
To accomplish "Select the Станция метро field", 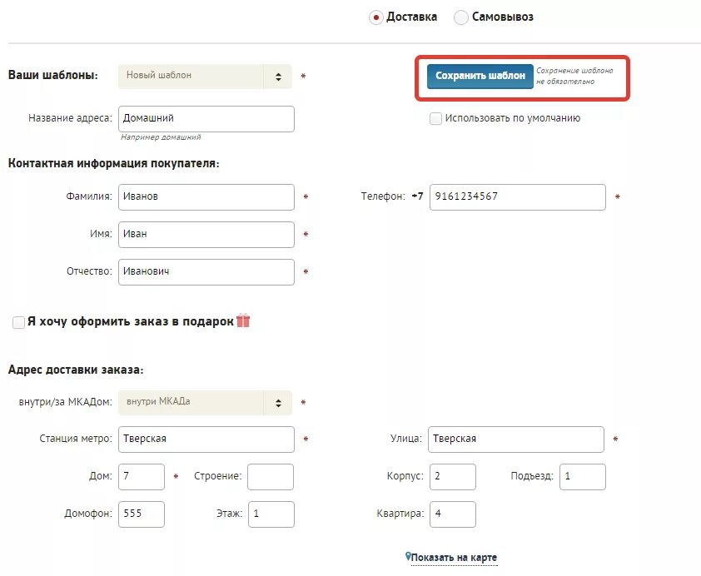I will 206,439.
